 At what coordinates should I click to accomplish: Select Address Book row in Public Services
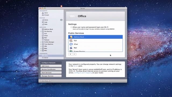pyautogui.click(x=95, y=37)
